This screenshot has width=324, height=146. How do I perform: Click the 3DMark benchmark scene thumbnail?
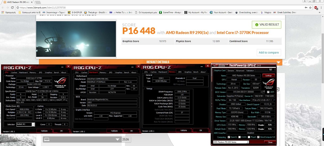[x=76, y=39]
